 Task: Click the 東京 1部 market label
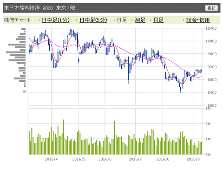[x=66, y=8]
